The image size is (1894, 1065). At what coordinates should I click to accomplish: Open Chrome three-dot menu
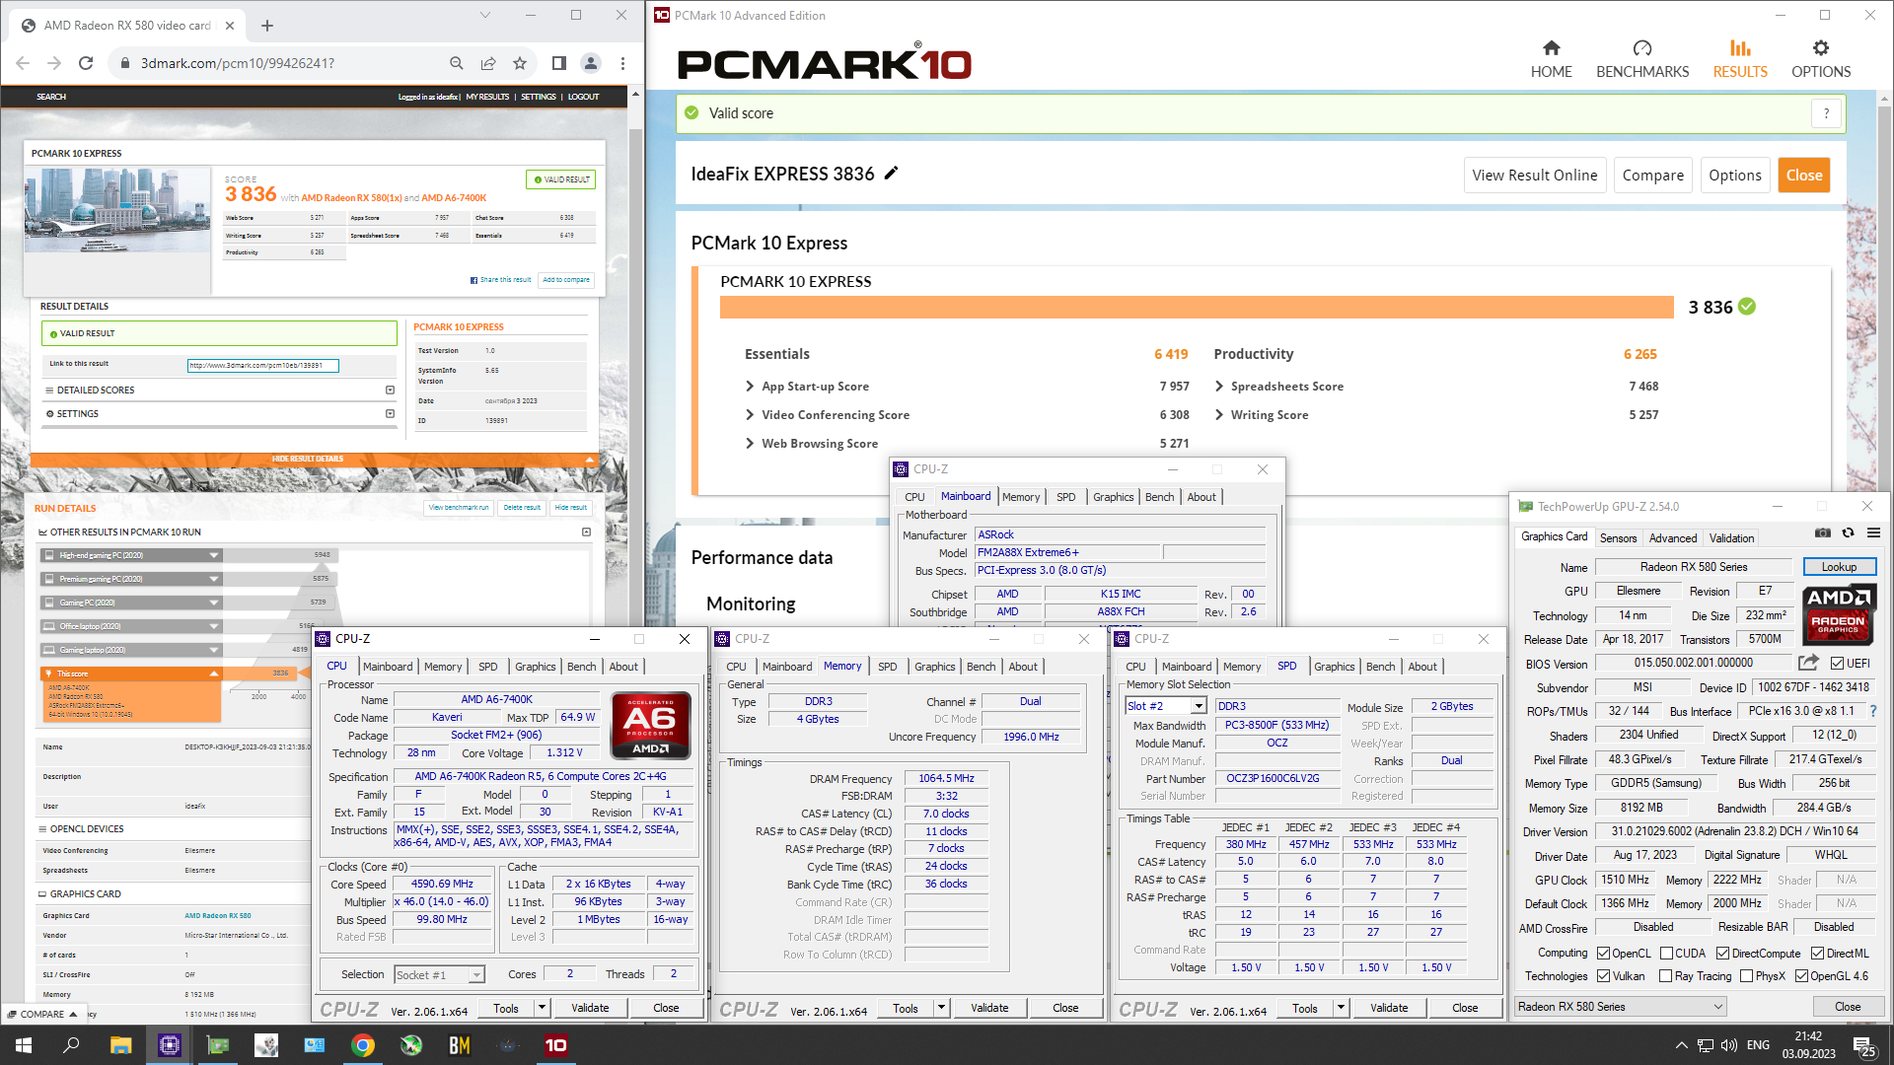tap(622, 63)
